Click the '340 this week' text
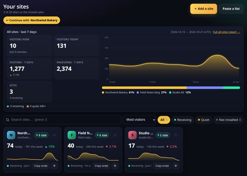Image resolution: width=247 pixels, height=176 pixels. pos(95,147)
